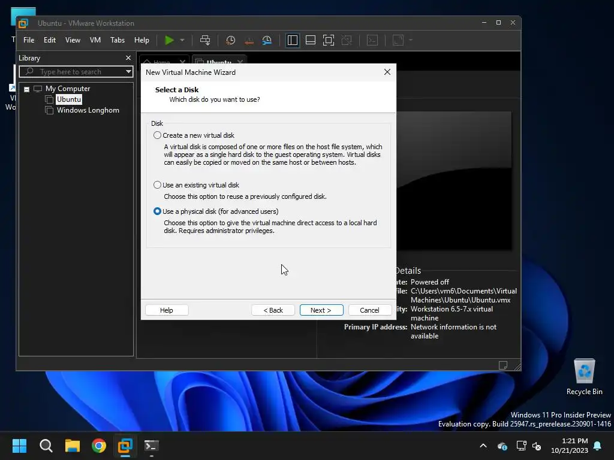614x460 pixels.
Task: Click VMware Workstation taskbar icon
Action: tap(125, 446)
